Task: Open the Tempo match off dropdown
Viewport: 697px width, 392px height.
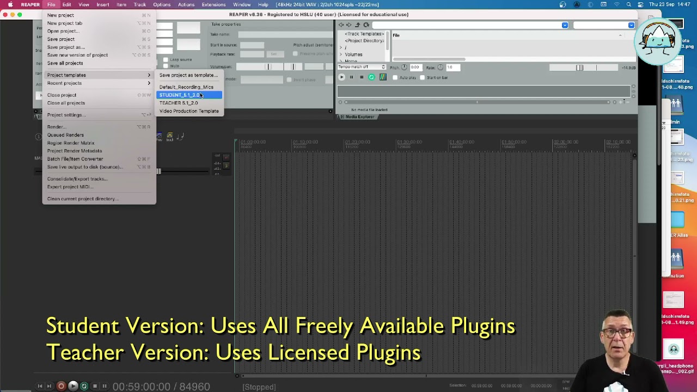Action: coord(362,67)
